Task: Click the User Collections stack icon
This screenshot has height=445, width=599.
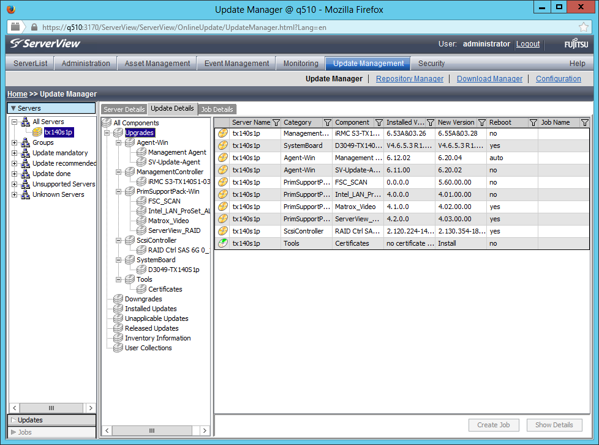Action: pyautogui.click(x=118, y=348)
